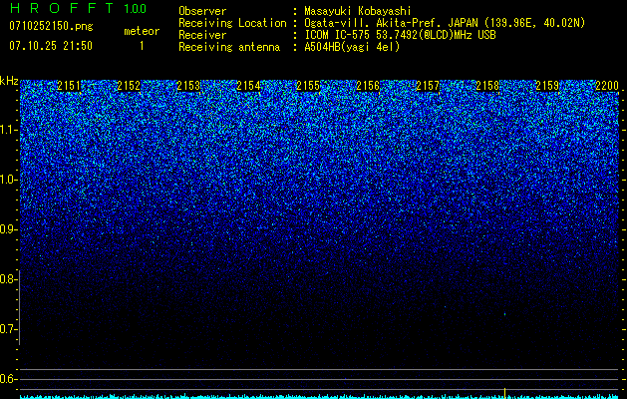Image resolution: width=627 pixels, height=399 pixels.
Task: Click the kHz axis unit label
Action: click(x=9, y=81)
